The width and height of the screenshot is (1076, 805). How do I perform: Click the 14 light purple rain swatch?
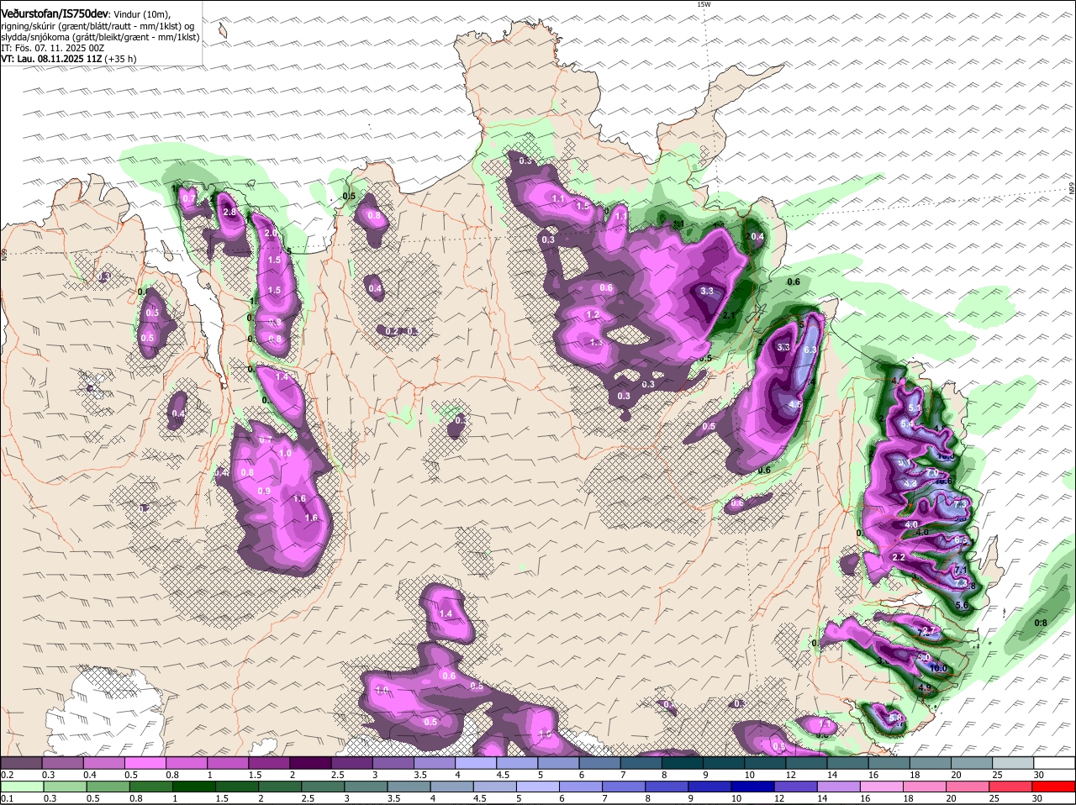(839, 787)
